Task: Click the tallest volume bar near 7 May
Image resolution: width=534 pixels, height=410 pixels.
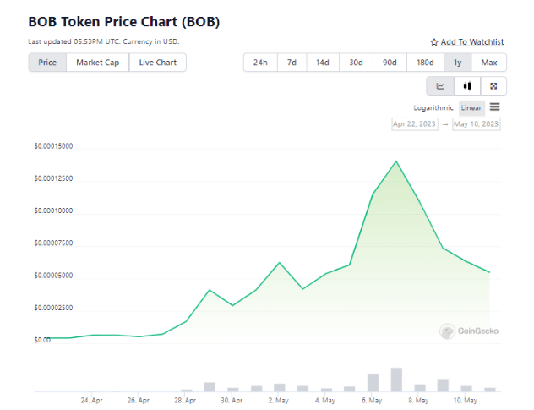Action: (395, 380)
